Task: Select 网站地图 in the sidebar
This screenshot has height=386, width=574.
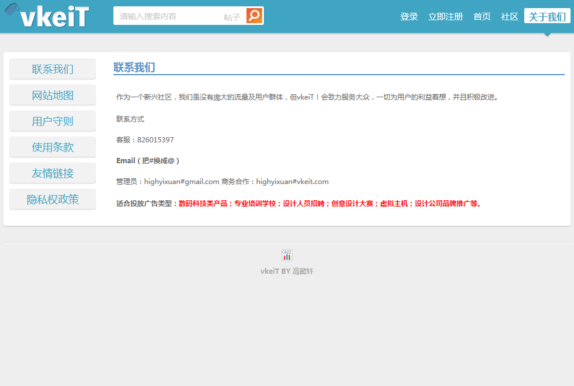Action: pos(53,95)
